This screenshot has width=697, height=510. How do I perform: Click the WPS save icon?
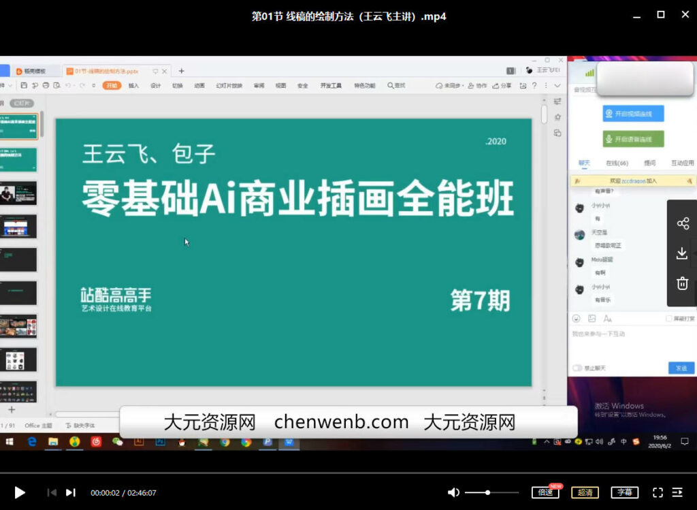click(24, 85)
